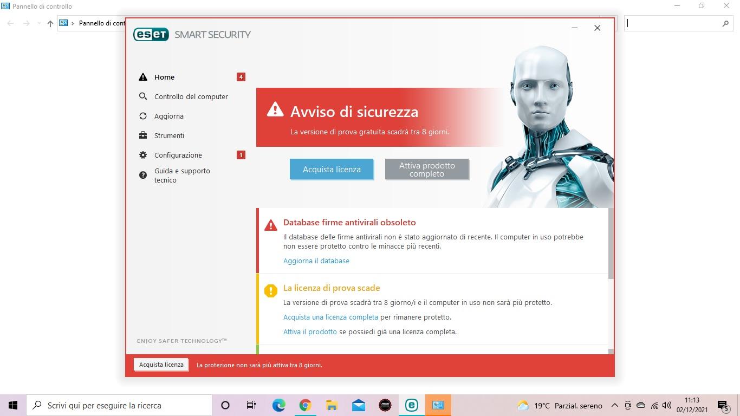Image resolution: width=740 pixels, height=416 pixels.
Task: Click the Control Panel search magnifier icon
Action: pyautogui.click(x=726, y=23)
